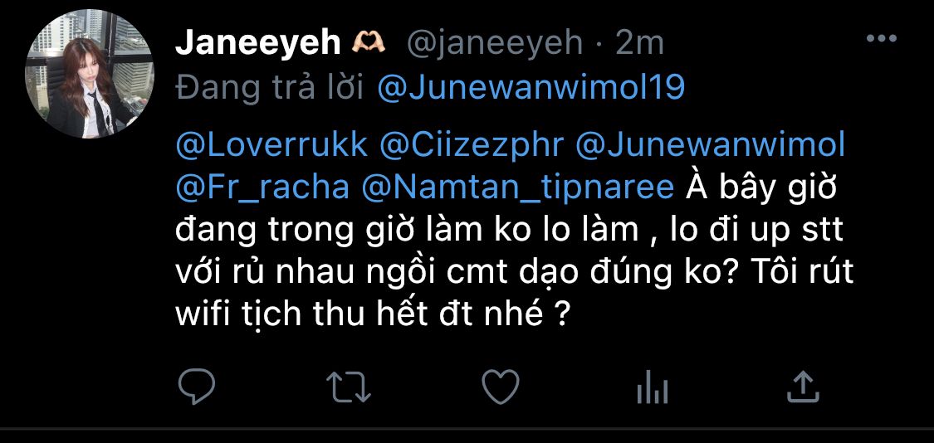This screenshot has width=934, height=443.
Task: Visit the @Ciizezphr mention
Action: [x=472, y=146]
